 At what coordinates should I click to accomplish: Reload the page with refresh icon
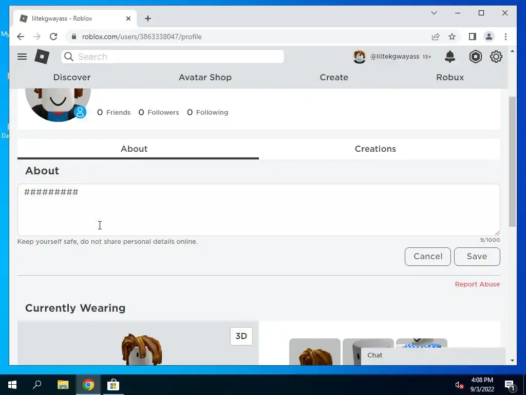point(53,37)
